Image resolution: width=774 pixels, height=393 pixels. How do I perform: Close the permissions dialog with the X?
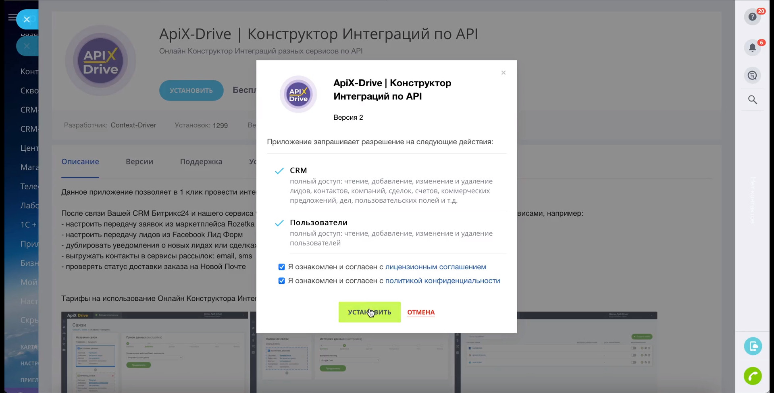tap(504, 73)
